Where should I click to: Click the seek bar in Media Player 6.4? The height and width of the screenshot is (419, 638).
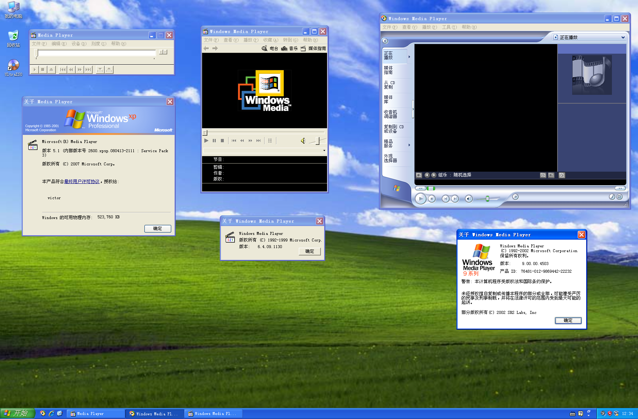(264, 132)
